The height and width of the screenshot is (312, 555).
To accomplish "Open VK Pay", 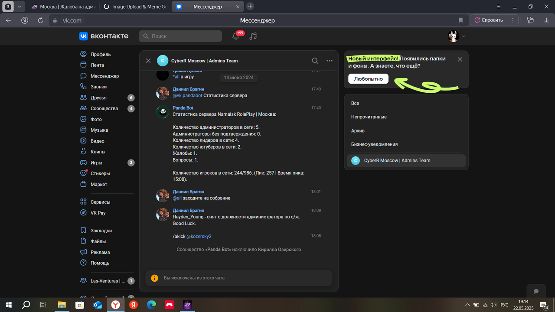I will point(98,213).
